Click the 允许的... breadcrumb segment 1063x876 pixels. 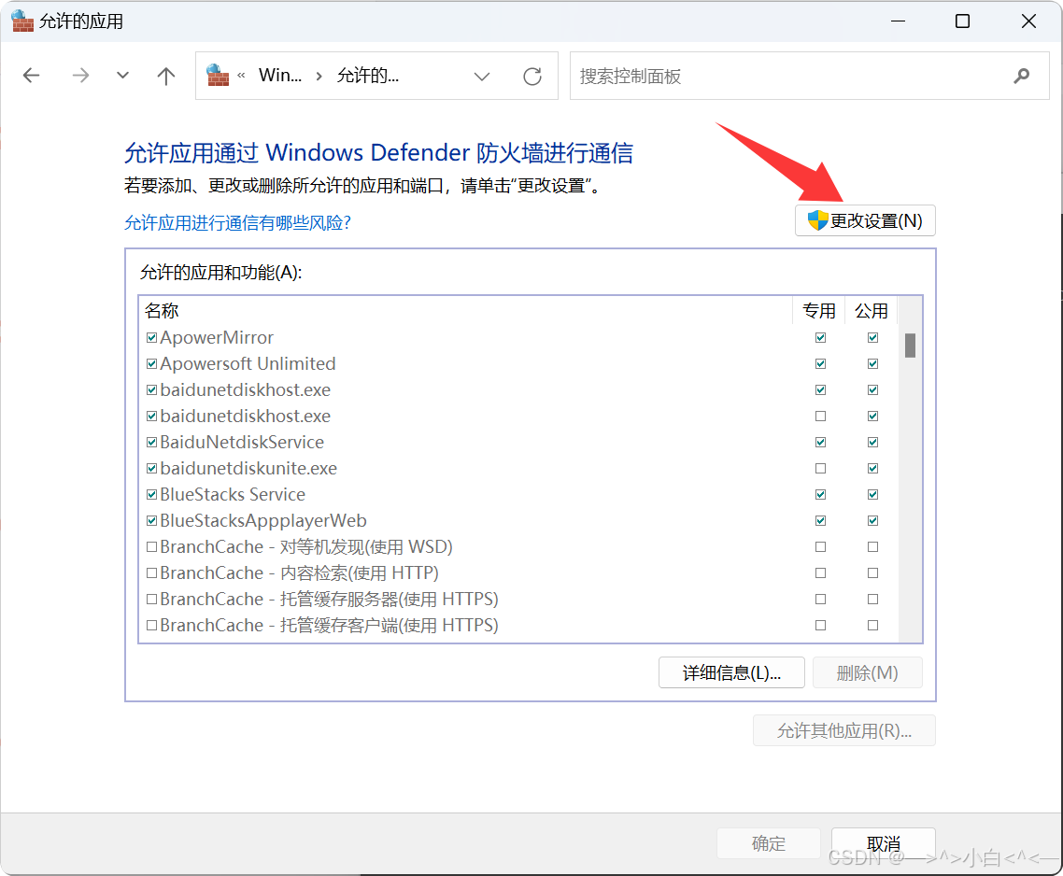(x=367, y=76)
